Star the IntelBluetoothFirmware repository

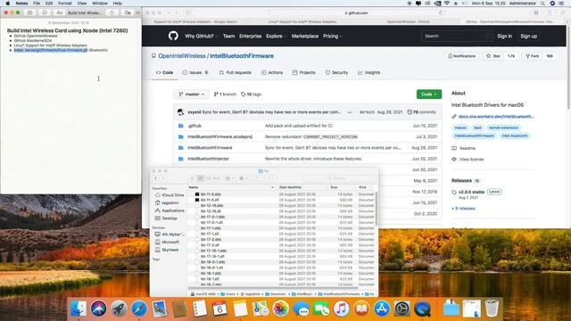pyautogui.click(x=493, y=56)
